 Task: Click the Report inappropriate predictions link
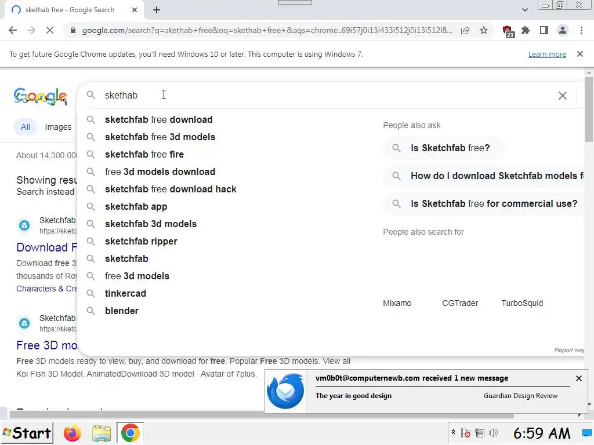coord(569,351)
